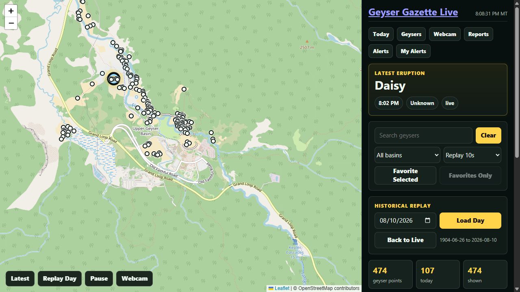
Task: Go to the Reports tab
Action: [478, 34]
